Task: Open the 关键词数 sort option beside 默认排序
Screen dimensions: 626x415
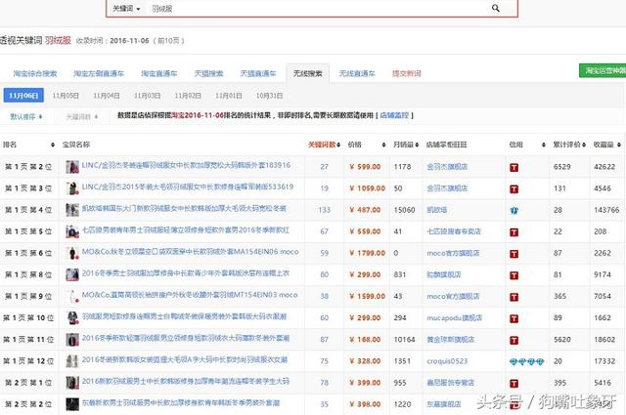Action: (x=81, y=116)
